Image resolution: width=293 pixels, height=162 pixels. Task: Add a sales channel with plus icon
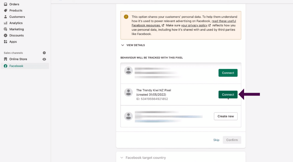(44, 53)
